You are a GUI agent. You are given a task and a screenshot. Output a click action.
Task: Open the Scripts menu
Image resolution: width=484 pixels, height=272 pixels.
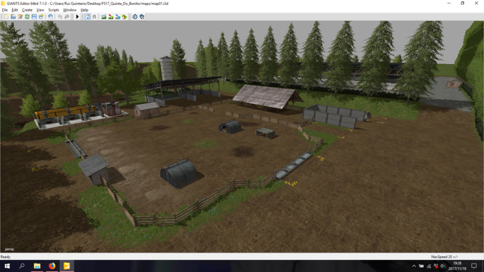pos(53,10)
